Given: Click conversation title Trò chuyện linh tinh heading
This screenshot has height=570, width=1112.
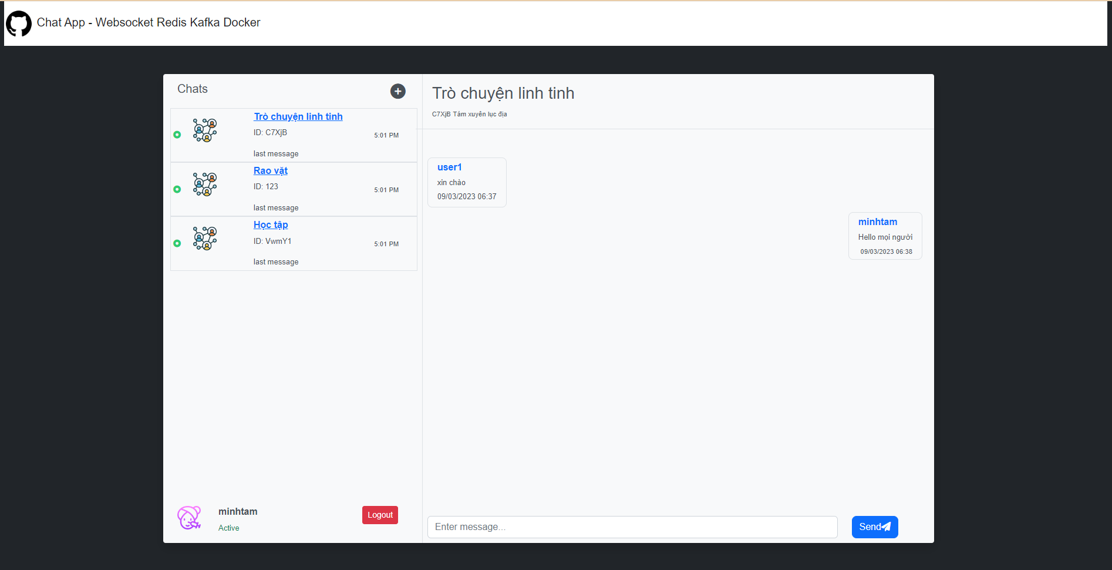Looking at the screenshot, I should click(503, 93).
